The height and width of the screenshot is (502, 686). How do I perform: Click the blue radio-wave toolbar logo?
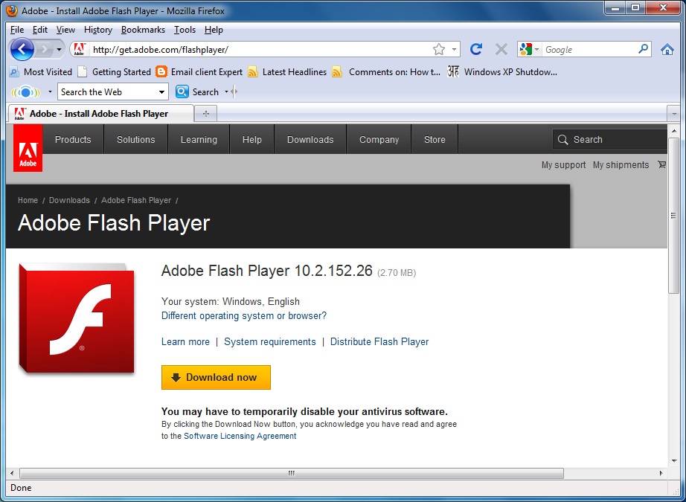click(26, 91)
